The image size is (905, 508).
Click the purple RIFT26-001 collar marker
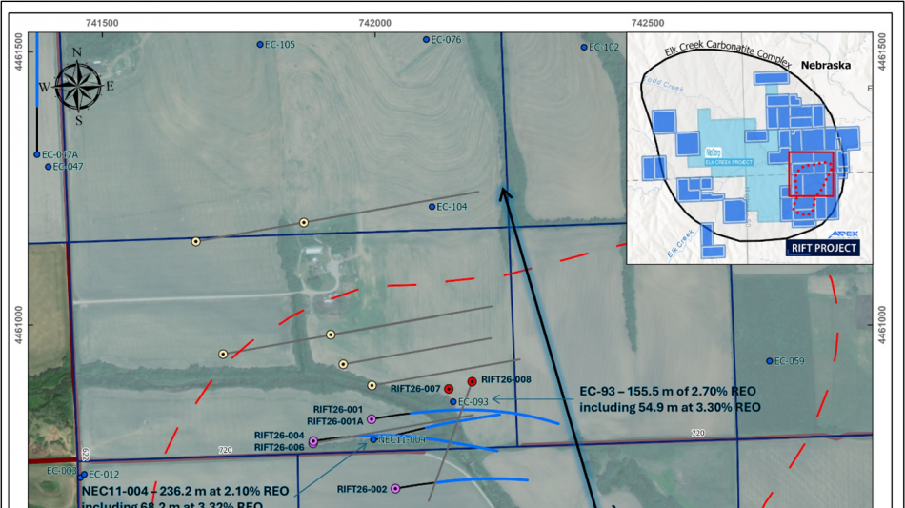(372, 419)
